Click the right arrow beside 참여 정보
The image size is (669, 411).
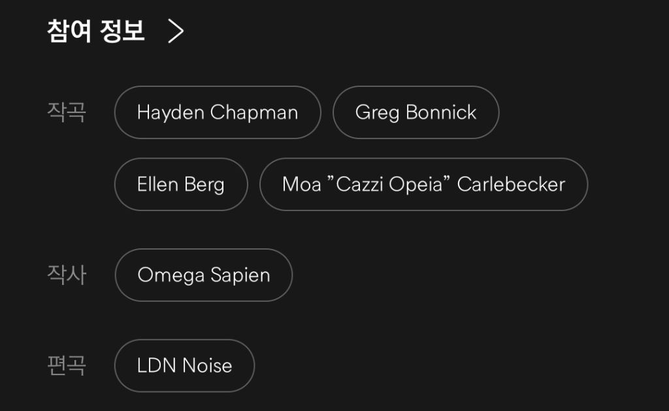tap(175, 31)
